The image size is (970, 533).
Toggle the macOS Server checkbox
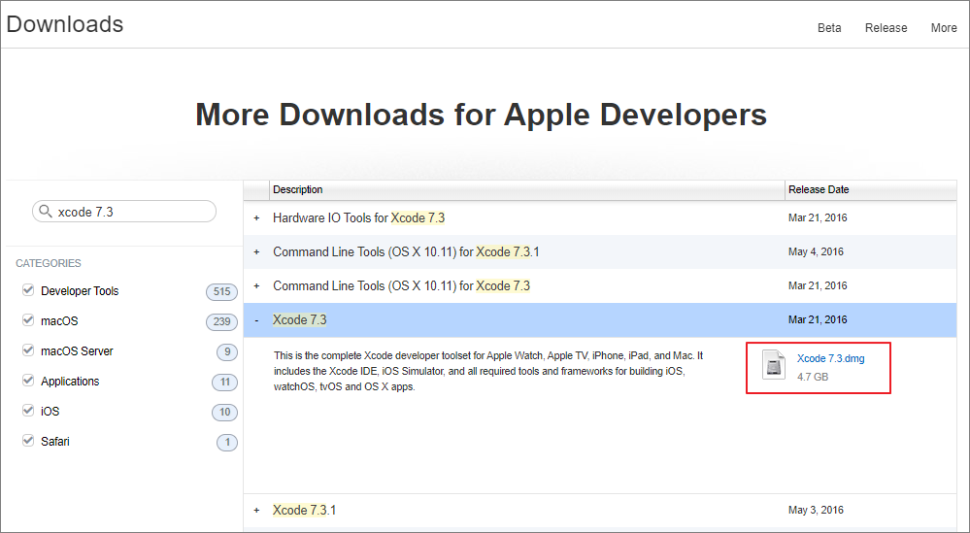[x=28, y=350]
